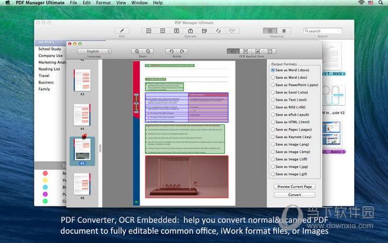
Task: Select page 44 thumbnail
Action: click(x=82, y=115)
